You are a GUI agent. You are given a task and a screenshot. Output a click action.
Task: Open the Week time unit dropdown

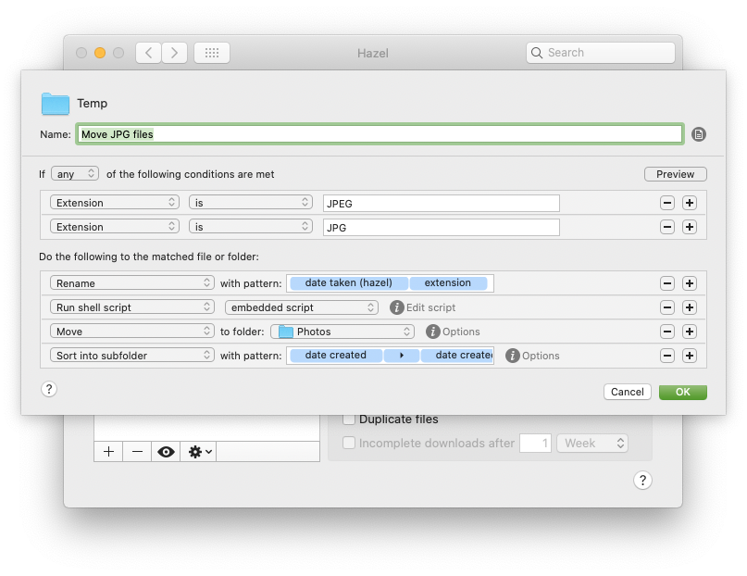592,443
